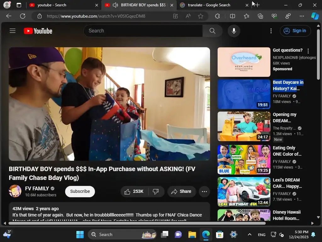Dislike the video with thumbs down
Image resolution: width=322 pixels, height=242 pixels.
click(156, 192)
